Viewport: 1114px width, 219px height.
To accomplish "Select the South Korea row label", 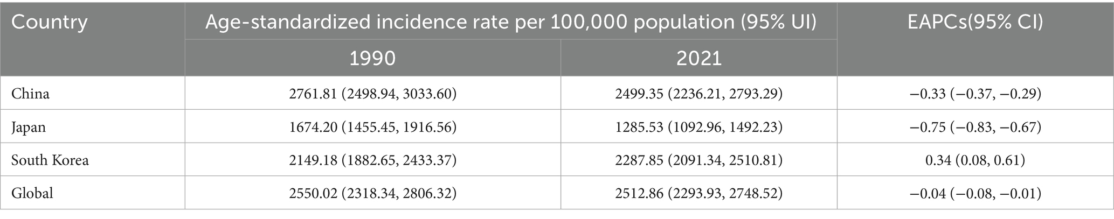I will 50,160.
